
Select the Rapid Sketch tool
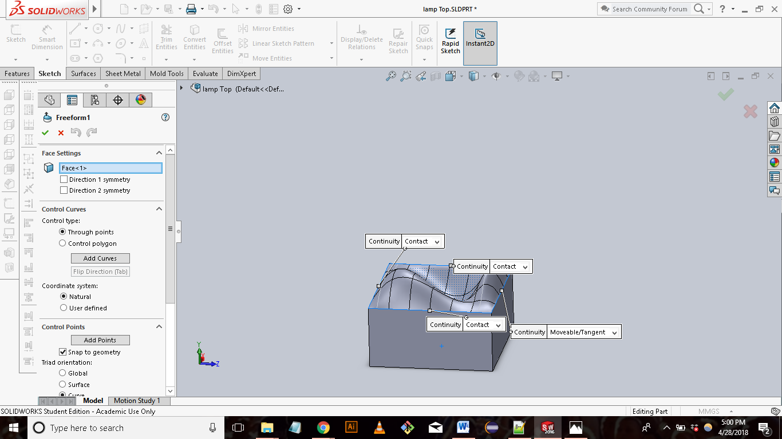pyautogui.click(x=451, y=40)
